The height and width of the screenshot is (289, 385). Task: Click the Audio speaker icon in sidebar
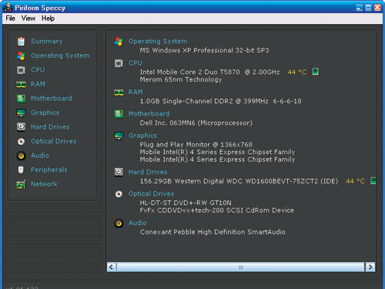pos(21,156)
